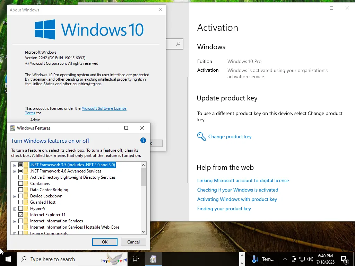Screen dimensions: 355x266
Task: Click the Device Lockdown folder icon
Action: (x=26, y=196)
